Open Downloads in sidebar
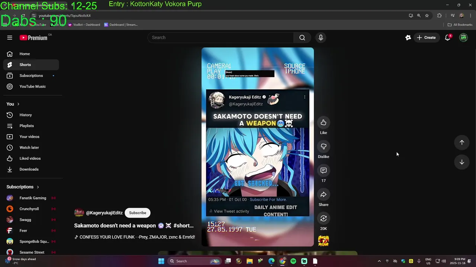The image size is (476, 267). tap(31, 169)
